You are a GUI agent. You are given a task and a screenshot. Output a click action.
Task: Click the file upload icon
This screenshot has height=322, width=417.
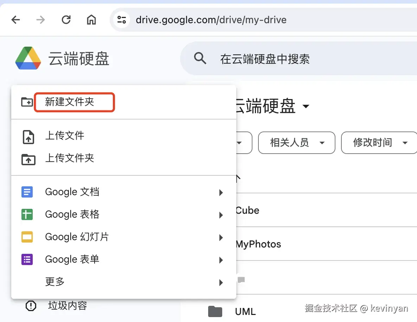pyautogui.click(x=28, y=137)
